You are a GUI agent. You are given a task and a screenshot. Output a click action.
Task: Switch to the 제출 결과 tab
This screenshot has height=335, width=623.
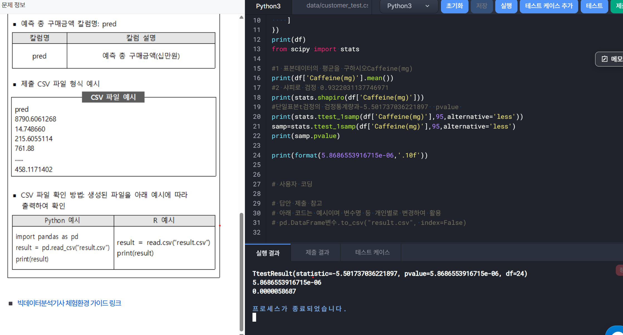coord(317,252)
